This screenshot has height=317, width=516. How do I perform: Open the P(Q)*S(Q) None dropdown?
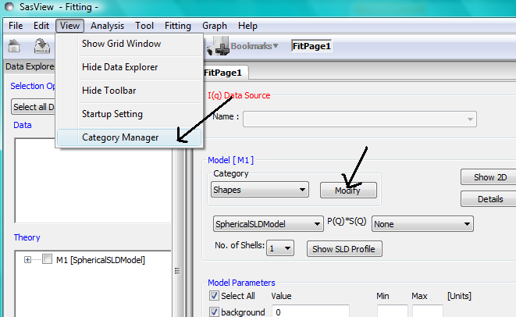click(x=422, y=224)
